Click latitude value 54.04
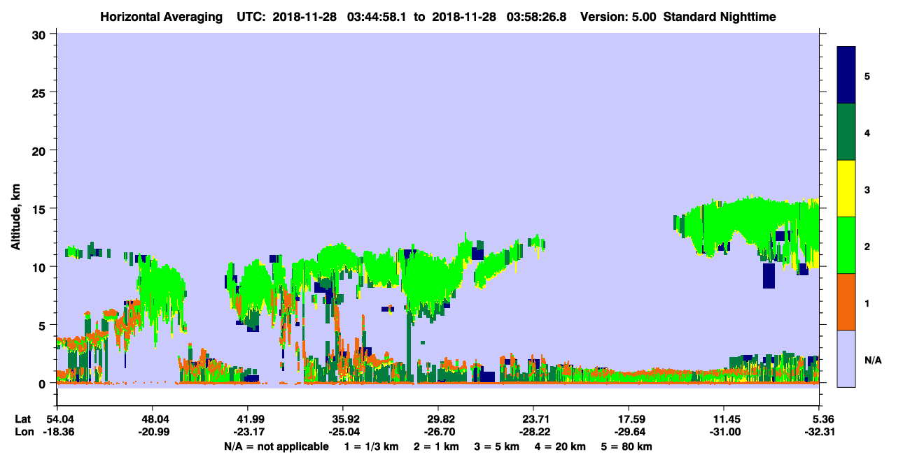Image resolution: width=910 pixels, height=466 pixels. tap(57, 419)
